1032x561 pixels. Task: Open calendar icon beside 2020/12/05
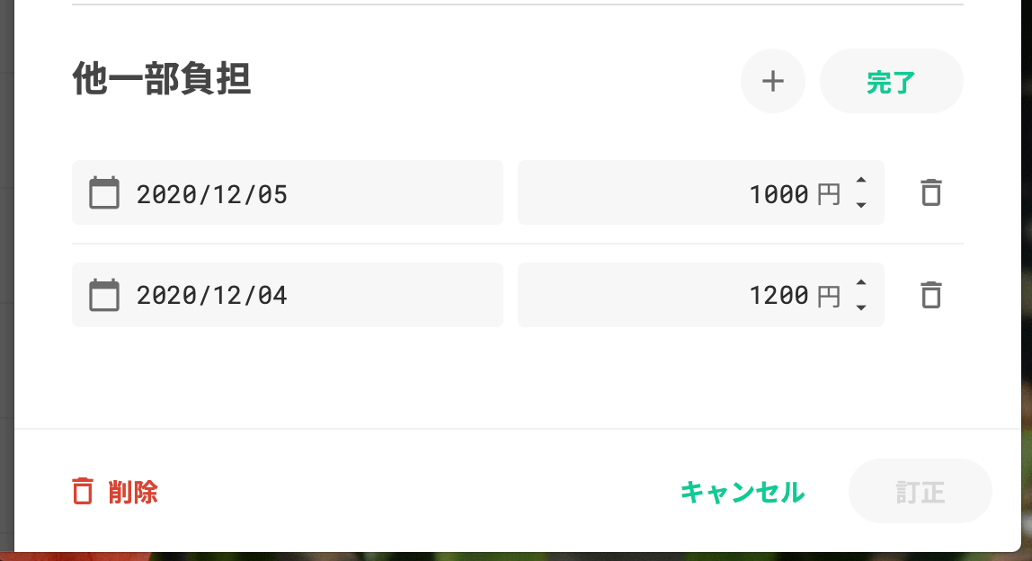click(x=104, y=193)
